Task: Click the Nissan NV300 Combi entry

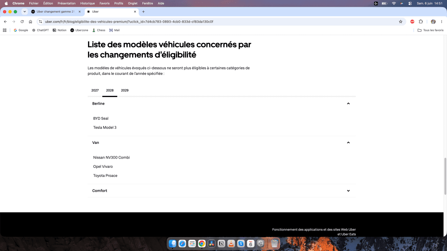Action: pos(111,157)
